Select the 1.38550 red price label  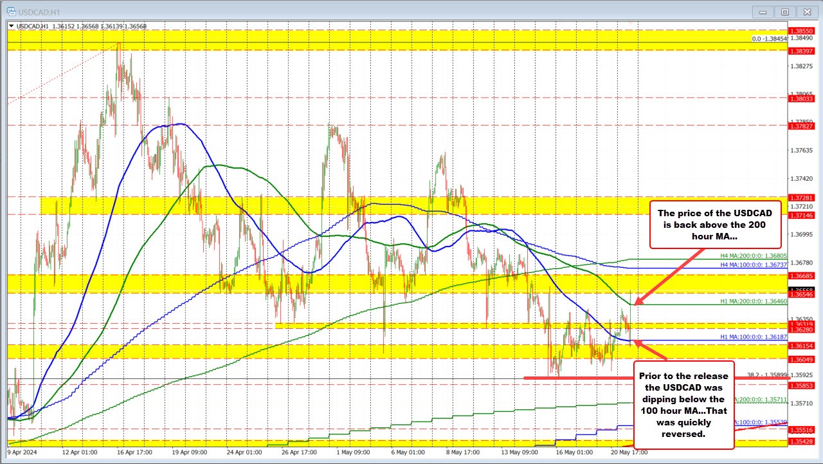[x=803, y=30]
